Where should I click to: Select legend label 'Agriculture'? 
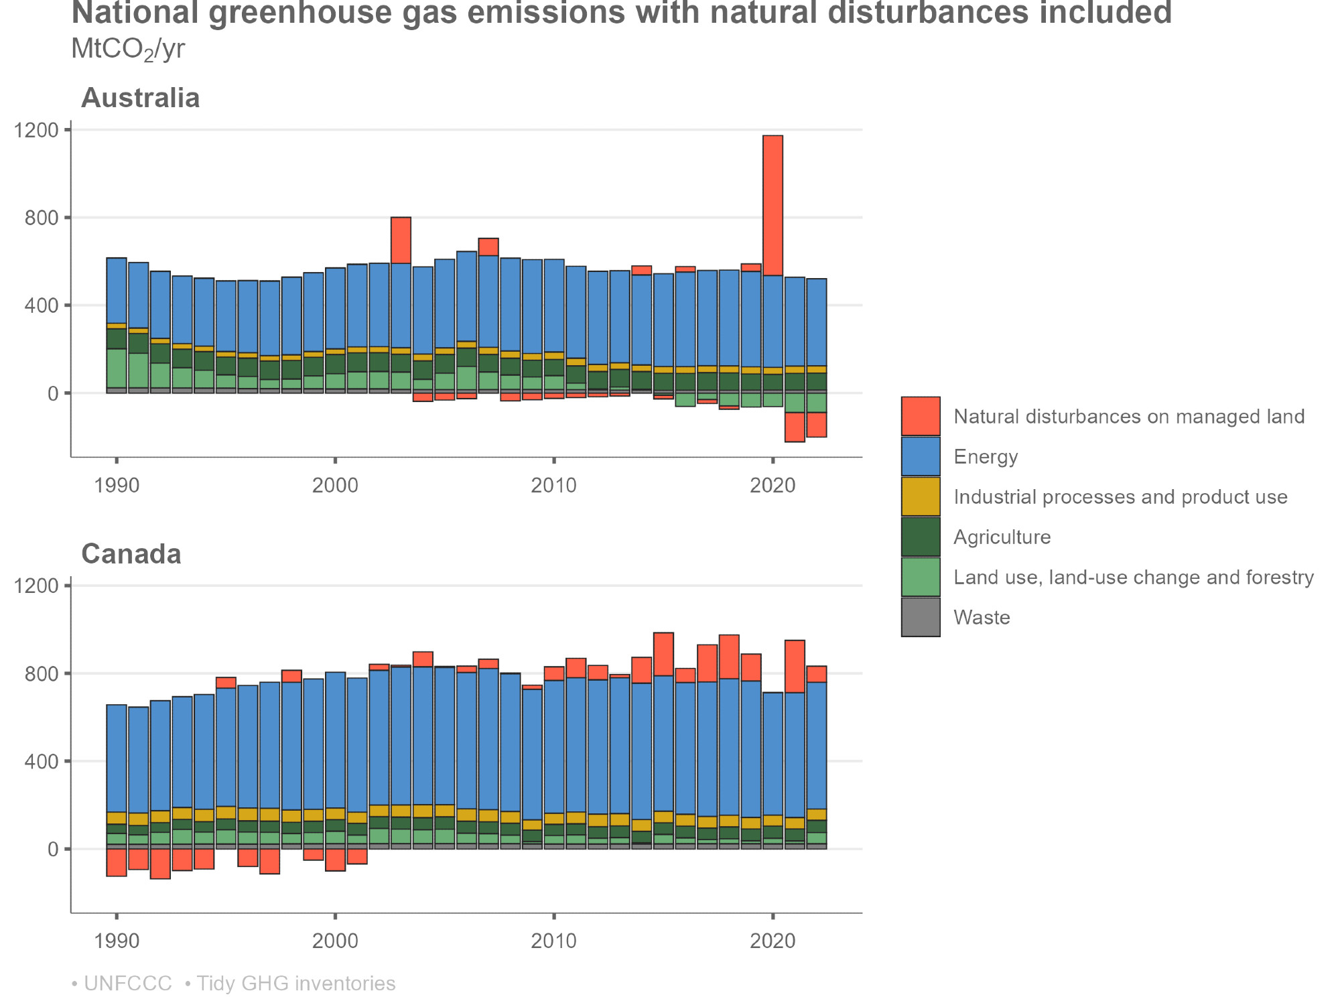click(1002, 537)
